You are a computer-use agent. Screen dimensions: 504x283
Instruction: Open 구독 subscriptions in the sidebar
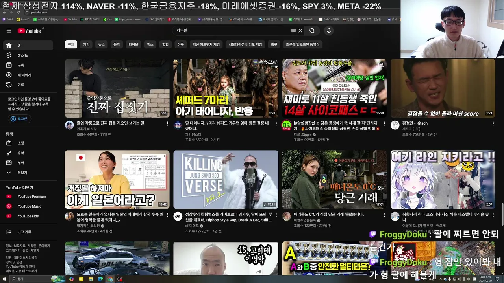[28, 65]
